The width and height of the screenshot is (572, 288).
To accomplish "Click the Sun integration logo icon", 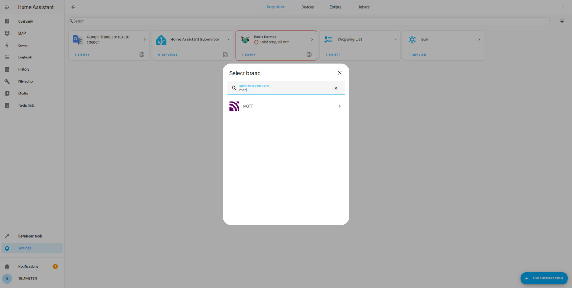I will pos(412,40).
